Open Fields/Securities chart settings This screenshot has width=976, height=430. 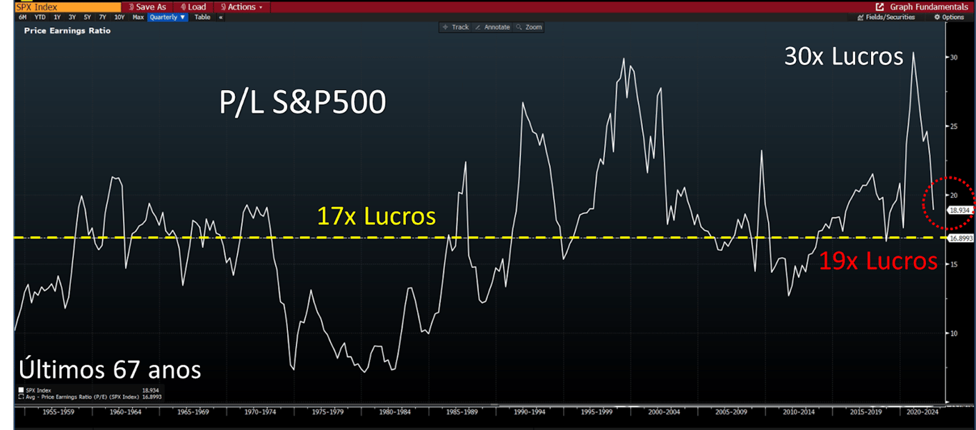pos(885,17)
